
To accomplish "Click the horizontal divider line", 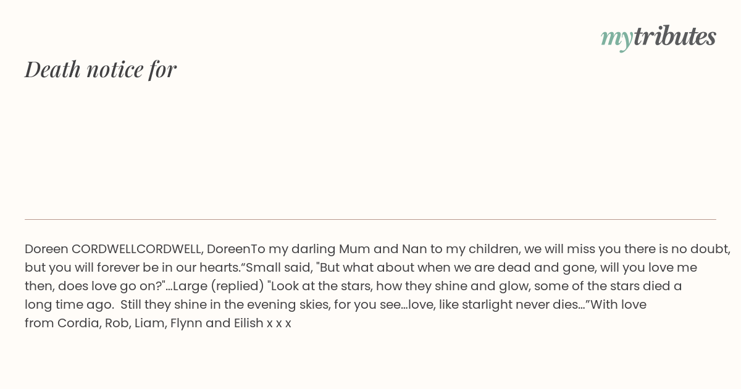I will click(371, 219).
